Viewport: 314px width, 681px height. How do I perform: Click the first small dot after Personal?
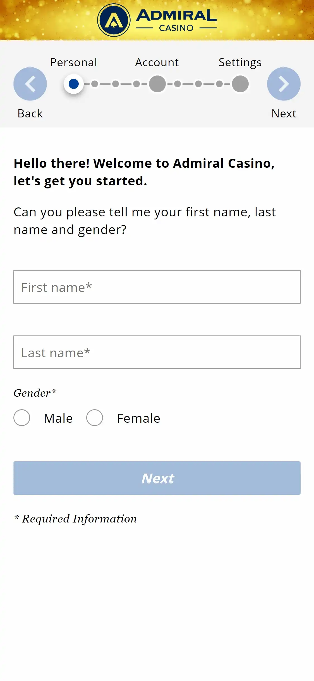point(95,84)
